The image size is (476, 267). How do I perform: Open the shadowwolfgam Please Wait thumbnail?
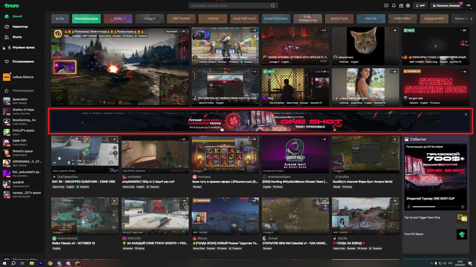click(295, 155)
